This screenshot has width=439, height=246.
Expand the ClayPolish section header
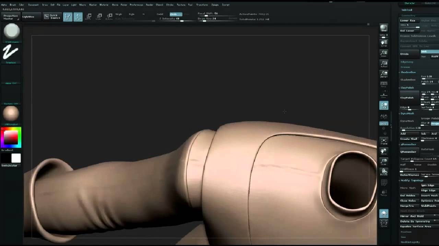407,88
